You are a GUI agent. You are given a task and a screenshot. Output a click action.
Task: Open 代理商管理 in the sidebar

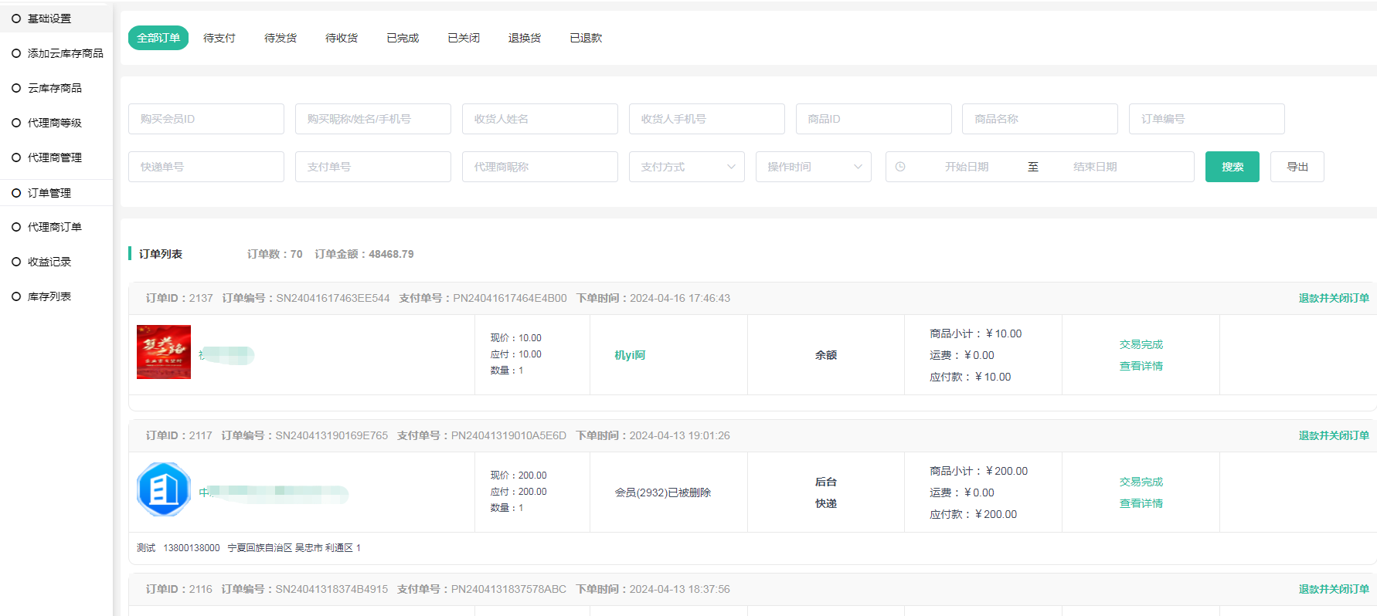click(x=55, y=157)
